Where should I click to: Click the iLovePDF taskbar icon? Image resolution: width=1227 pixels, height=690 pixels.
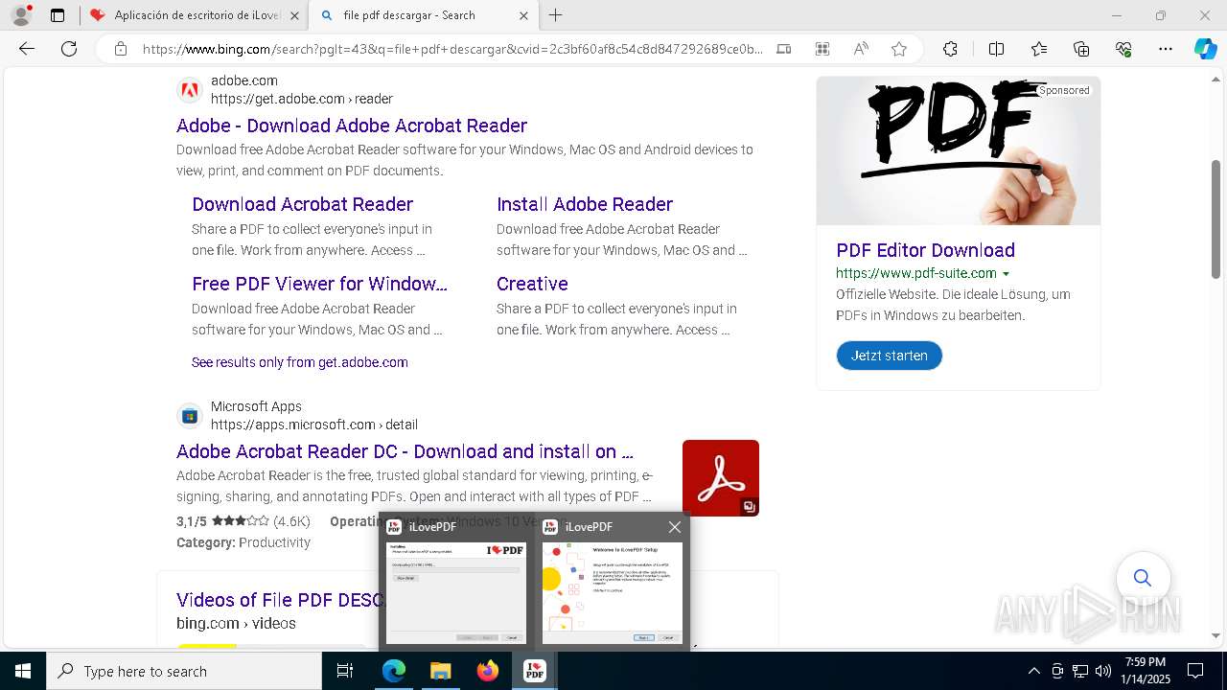pos(535,671)
